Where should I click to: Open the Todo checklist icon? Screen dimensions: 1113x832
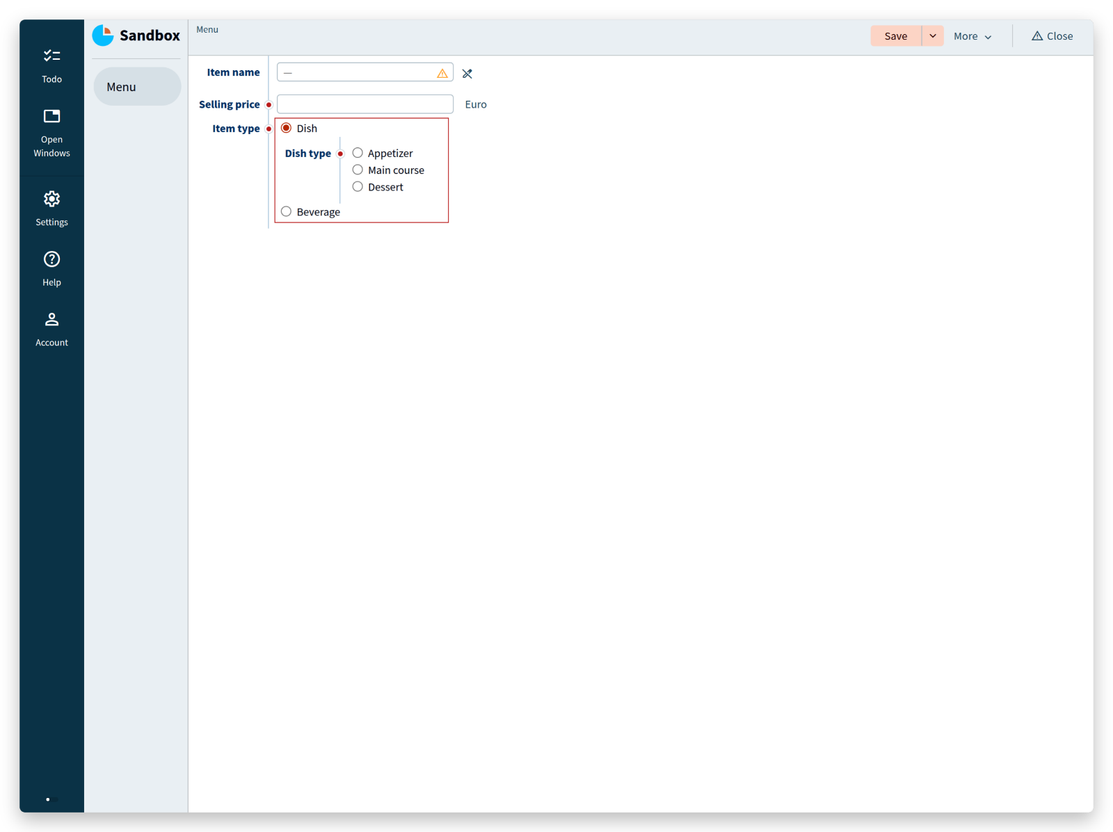coord(51,56)
